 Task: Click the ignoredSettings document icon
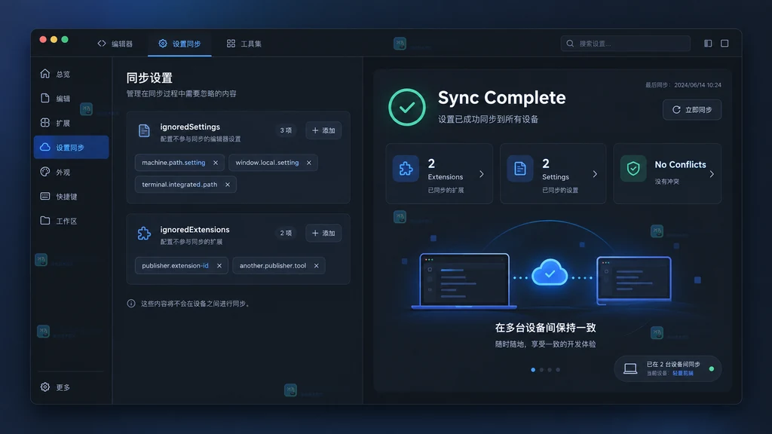144,131
